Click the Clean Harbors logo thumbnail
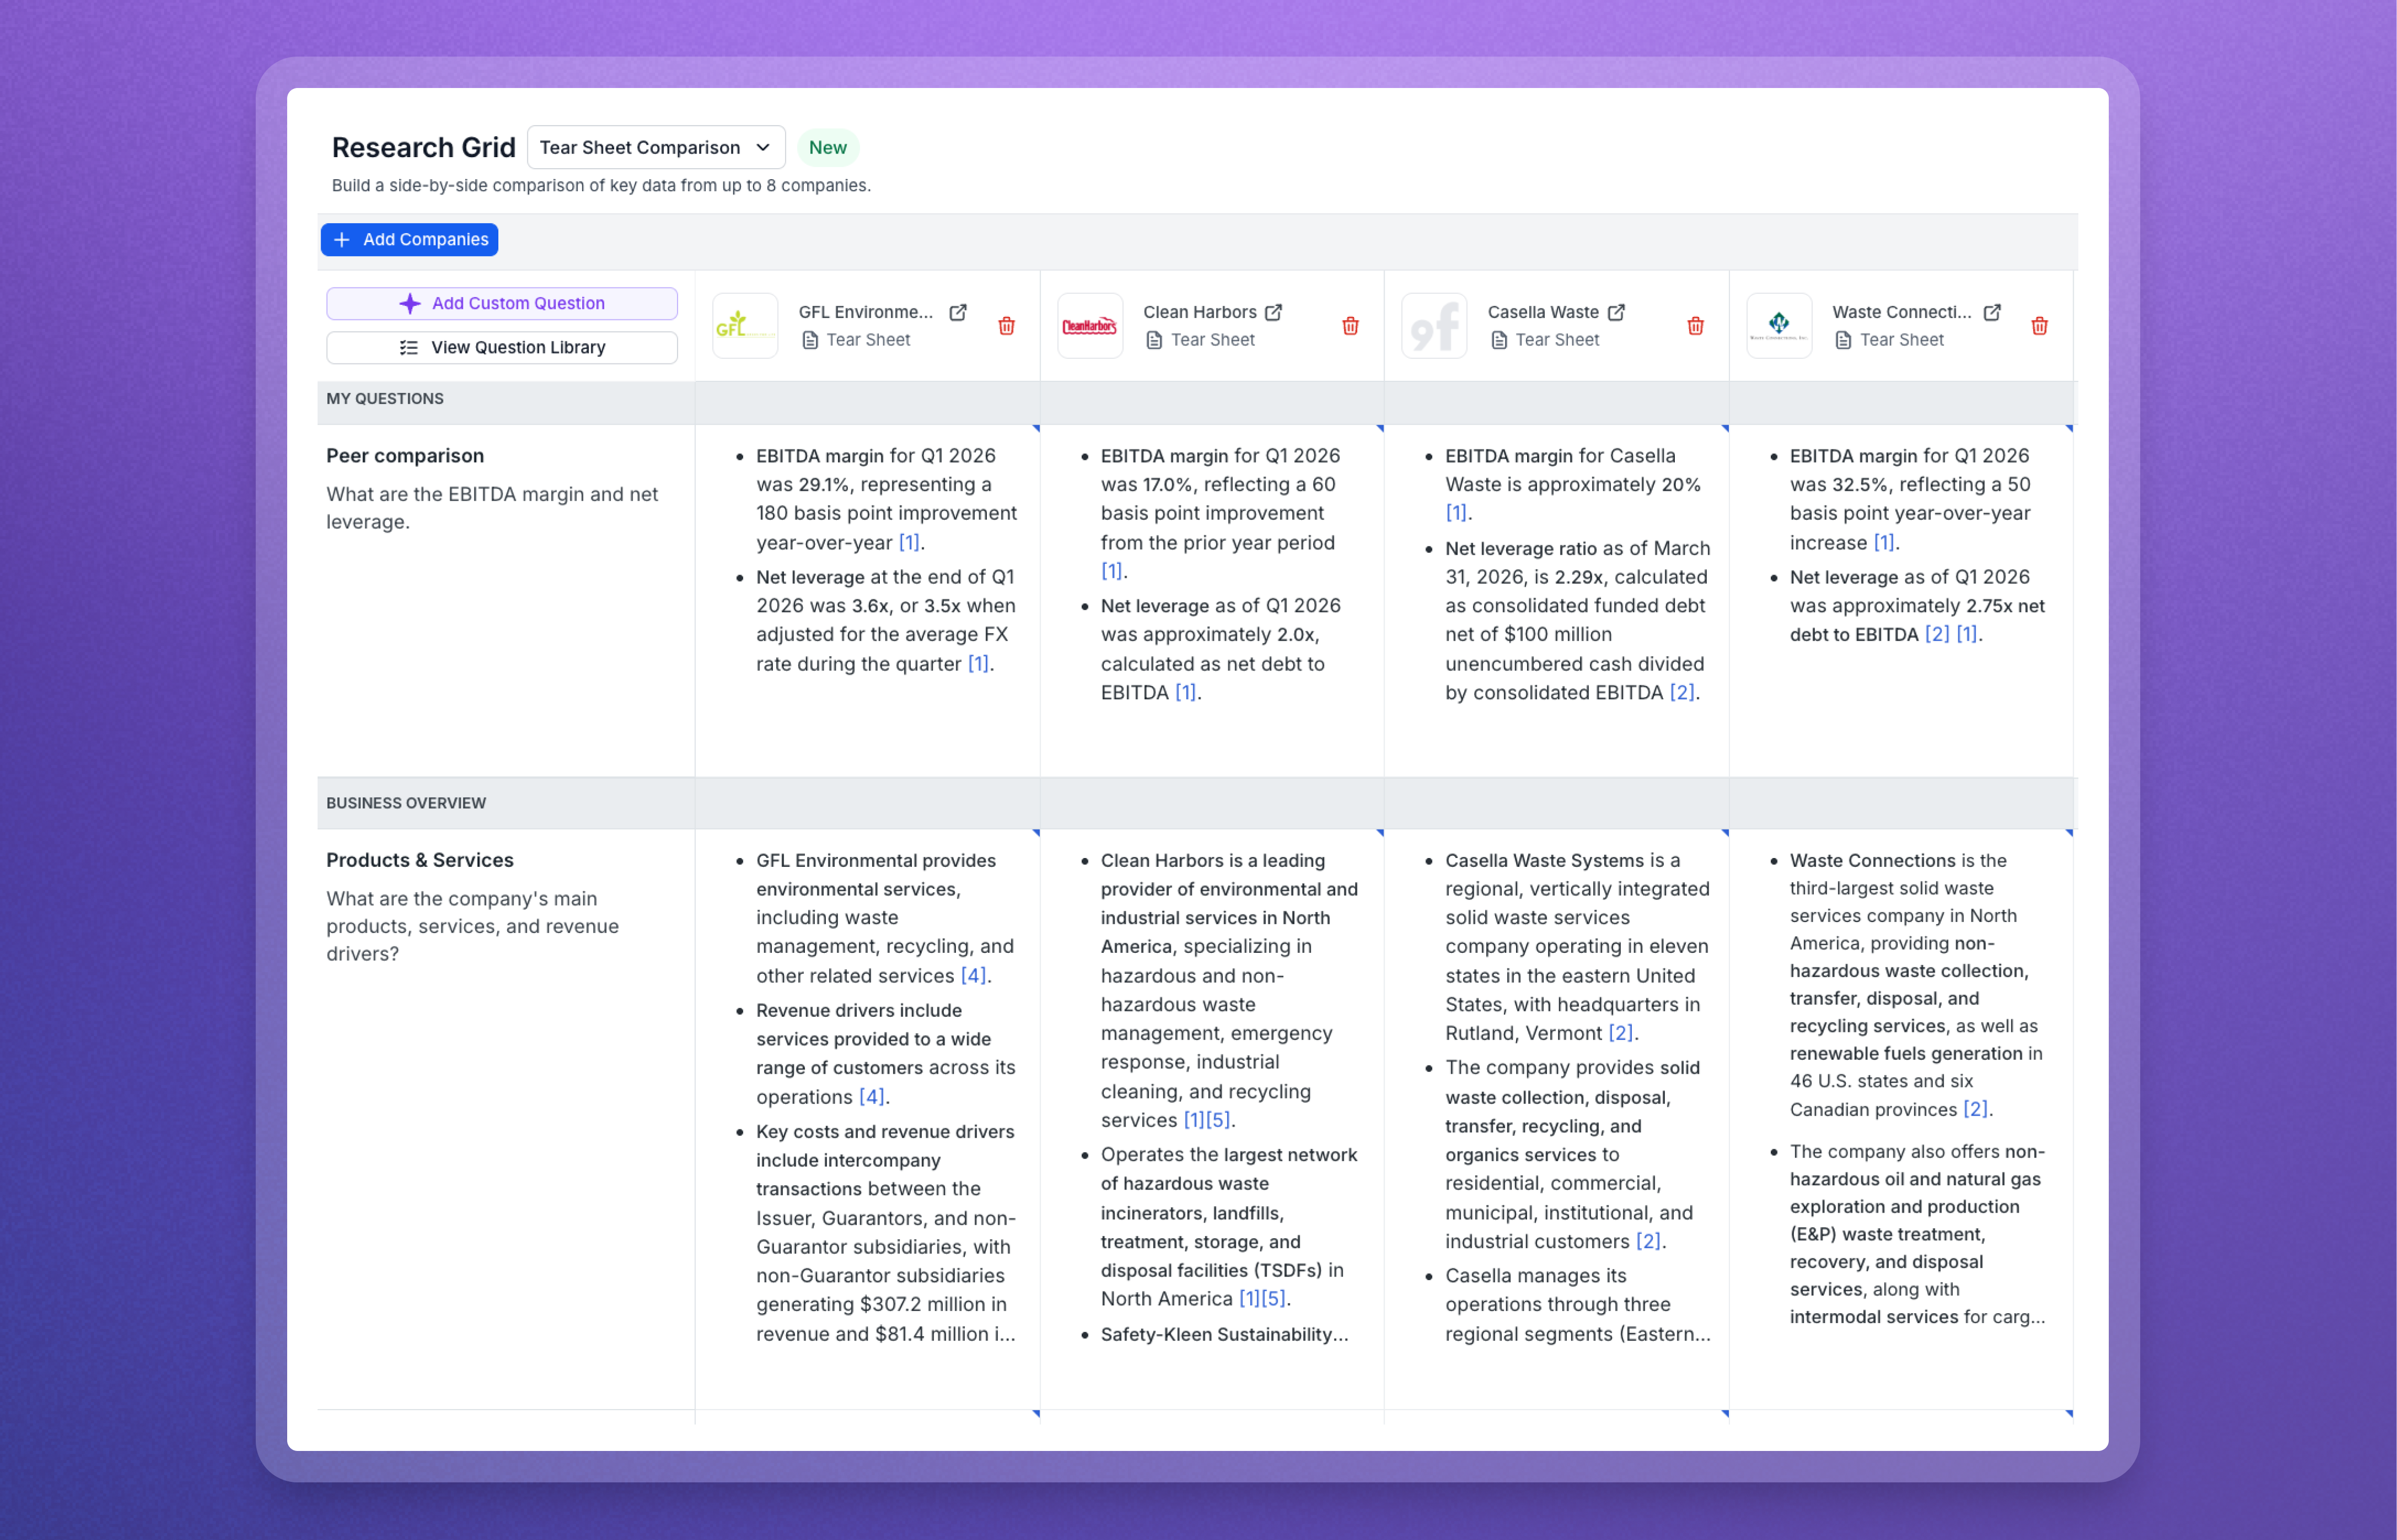 click(x=1089, y=326)
